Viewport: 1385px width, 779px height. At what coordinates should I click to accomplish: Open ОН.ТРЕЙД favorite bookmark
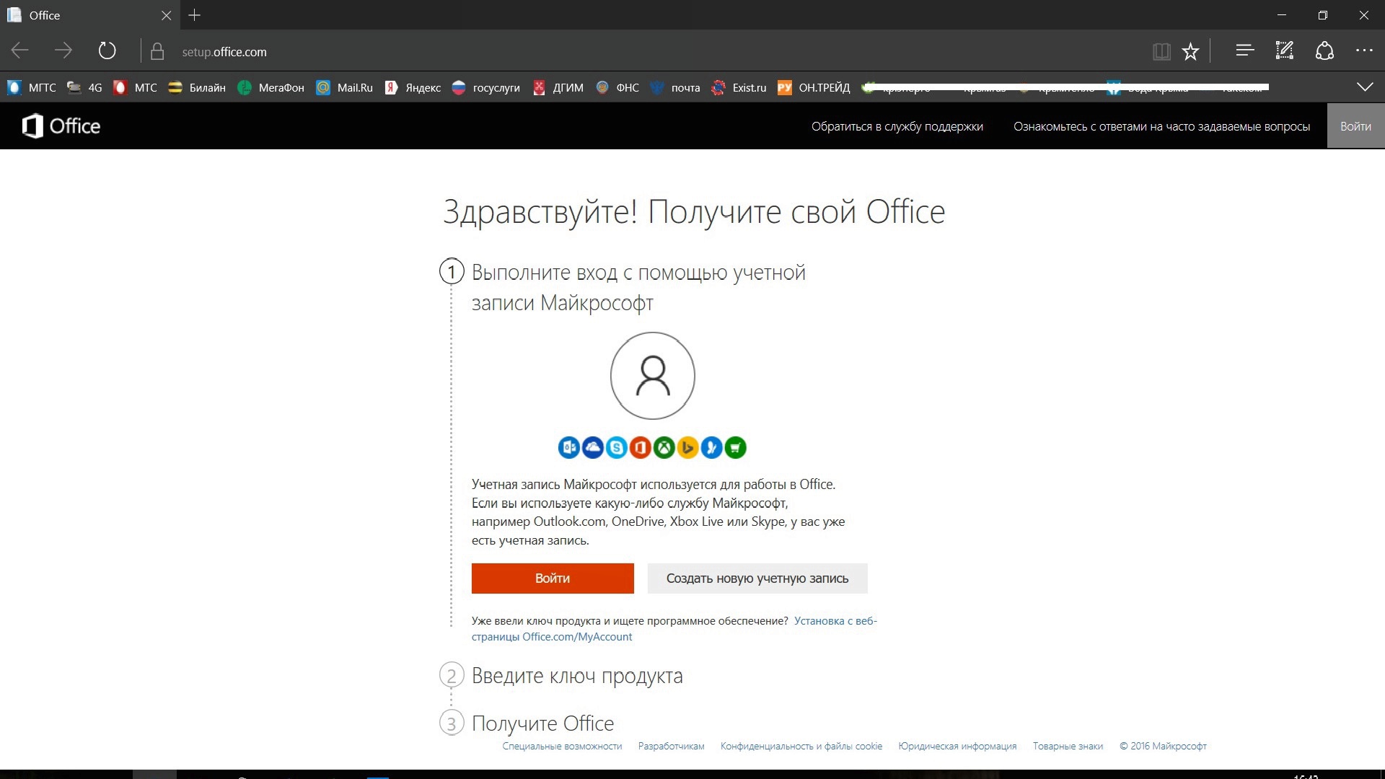[814, 88]
